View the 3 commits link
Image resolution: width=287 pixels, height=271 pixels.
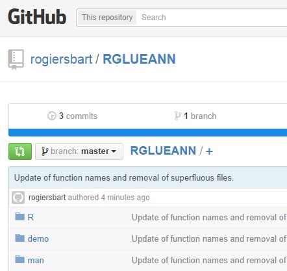pyautogui.click(x=72, y=116)
